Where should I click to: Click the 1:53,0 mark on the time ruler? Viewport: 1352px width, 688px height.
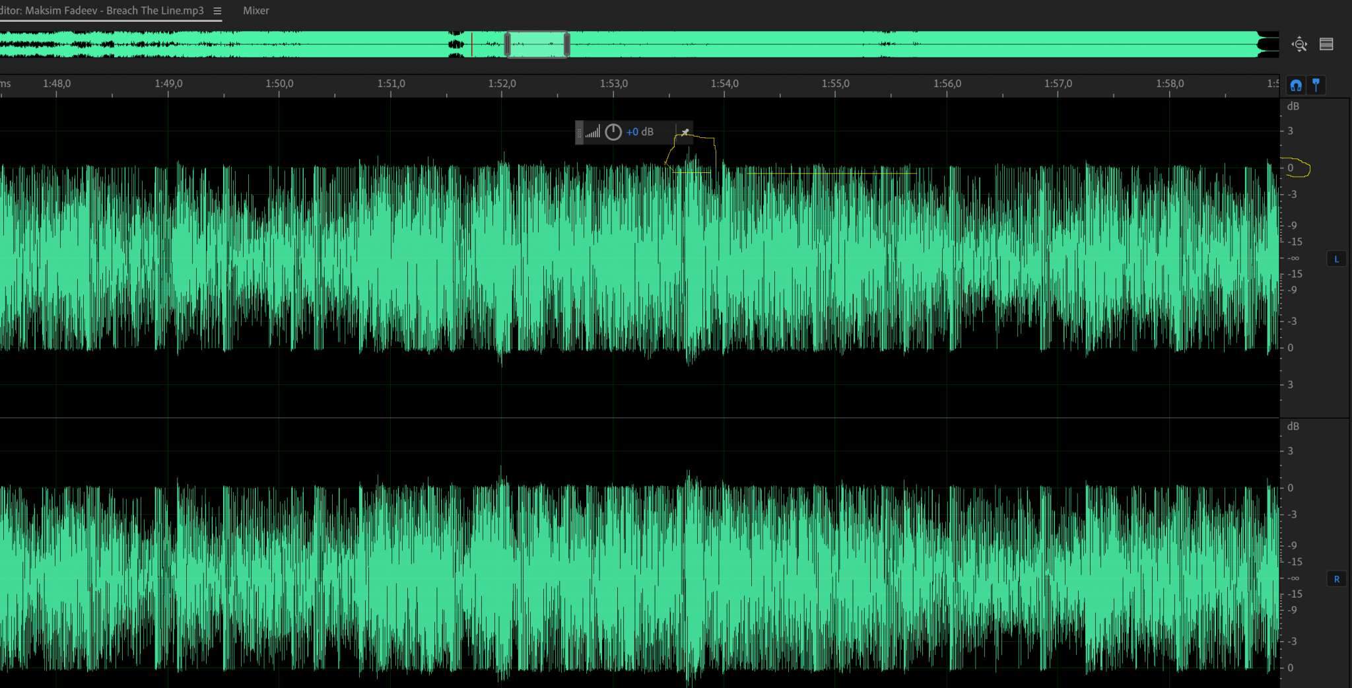click(614, 84)
